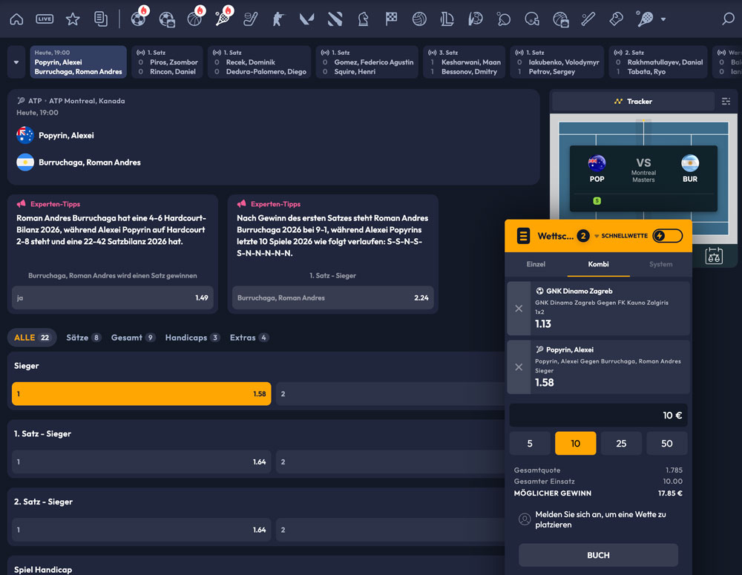The height and width of the screenshot is (575, 742).
Task: Select 2. Satz - Sieger odds 1.64
Action: point(142,530)
